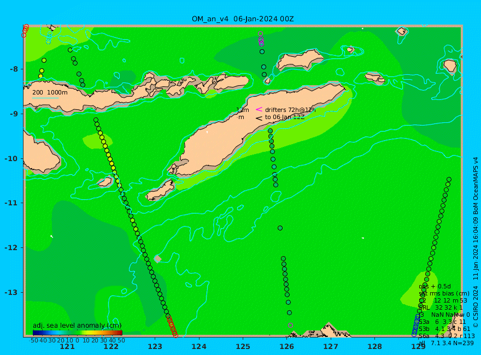Click the black drifter arrow symbol in legend
Image resolution: width=481 pixels, height=355 pixels.
point(259,118)
